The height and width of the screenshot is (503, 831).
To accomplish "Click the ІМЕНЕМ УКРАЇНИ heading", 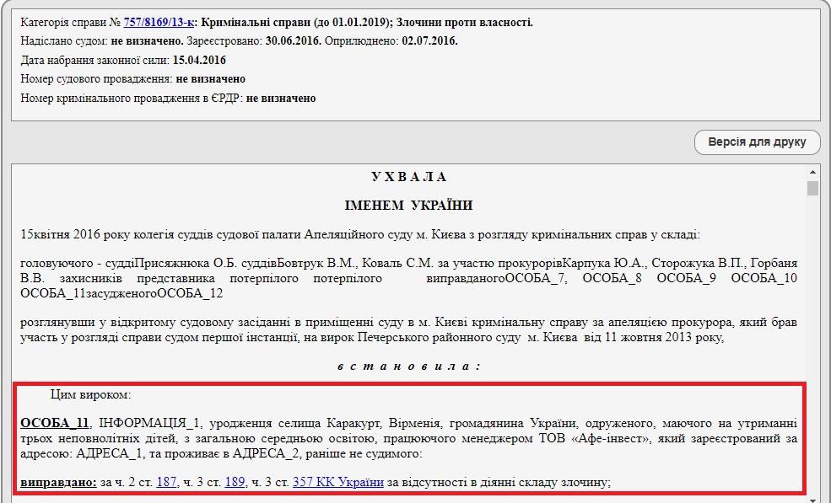I will tap(408, 206).
